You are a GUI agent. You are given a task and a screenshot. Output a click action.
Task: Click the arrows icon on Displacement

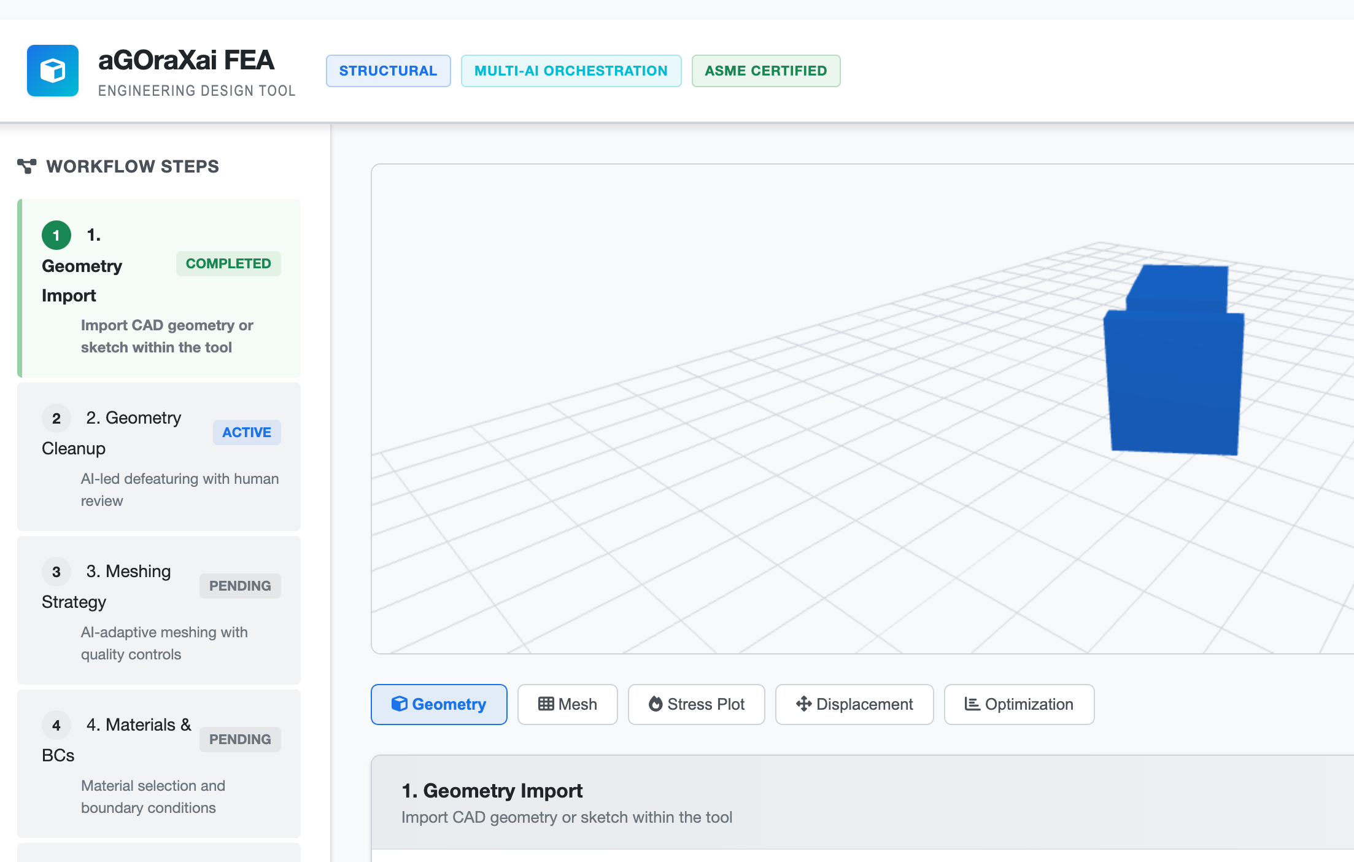pos(803,704)
